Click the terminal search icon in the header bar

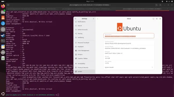coord(157,5)
